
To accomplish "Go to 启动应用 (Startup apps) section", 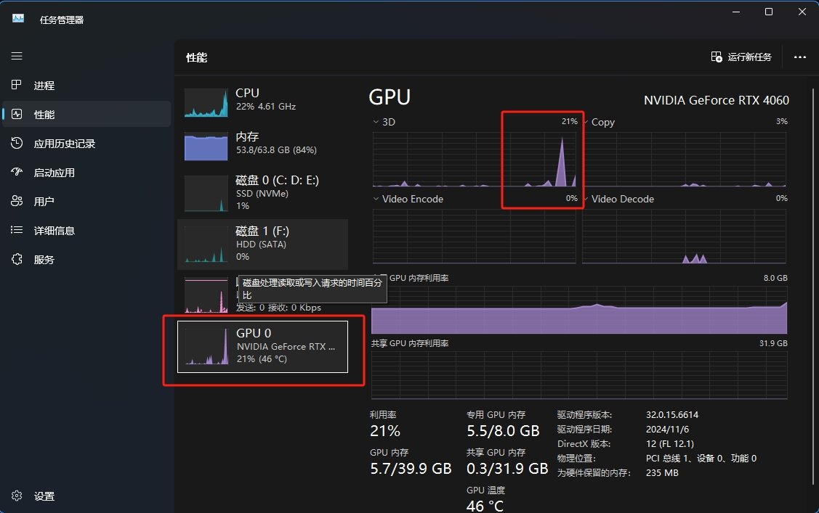I will click(x=16, y=172).
